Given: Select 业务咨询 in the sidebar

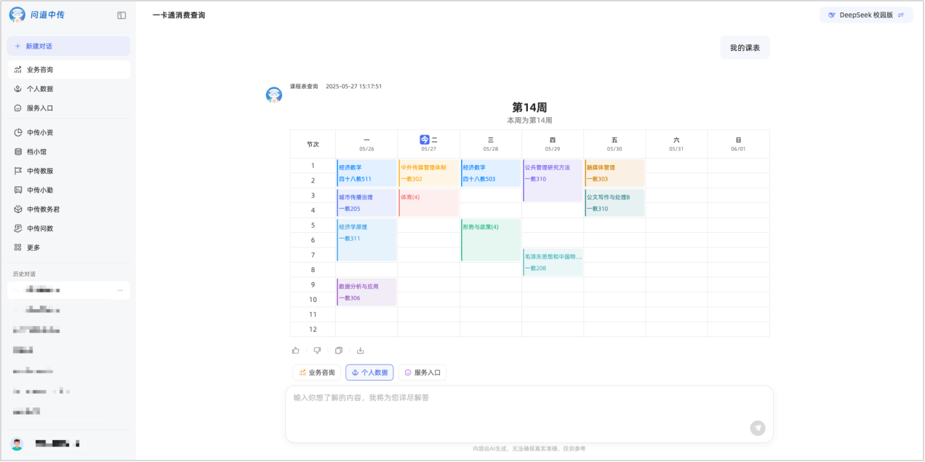Looking at the screenshot, I should pyautogui.click(x=40, y=70).
